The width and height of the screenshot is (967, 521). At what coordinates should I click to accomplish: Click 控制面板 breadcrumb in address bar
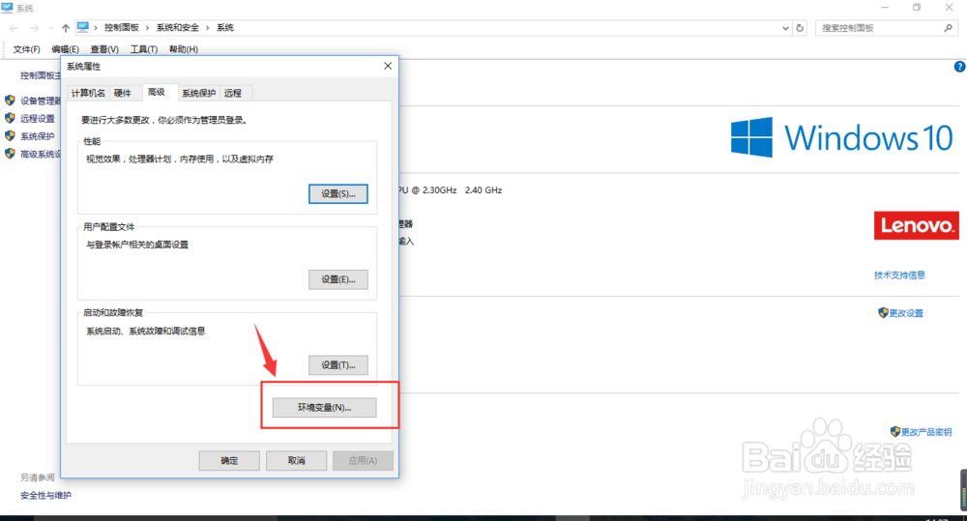tap(122, 28)
